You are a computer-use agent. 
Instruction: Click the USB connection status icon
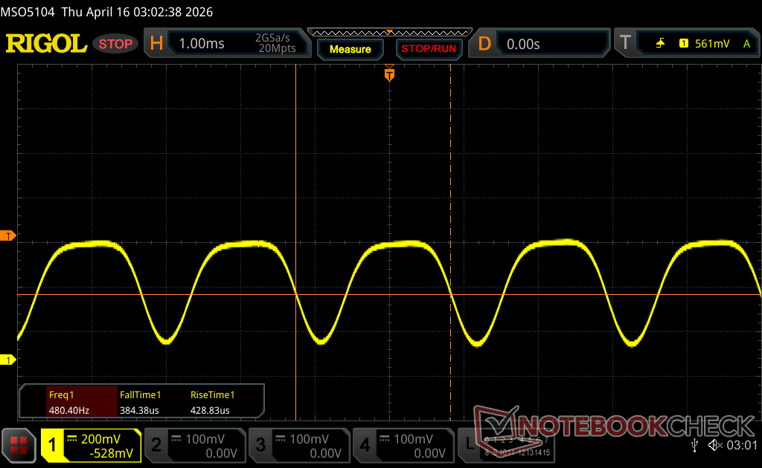[x=694, y=445]
